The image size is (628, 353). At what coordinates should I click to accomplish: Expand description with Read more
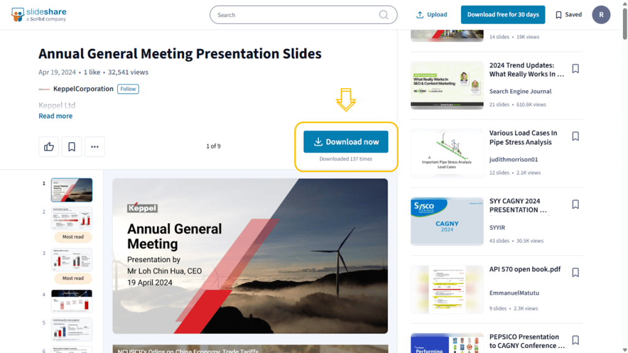tap(56, 116)
